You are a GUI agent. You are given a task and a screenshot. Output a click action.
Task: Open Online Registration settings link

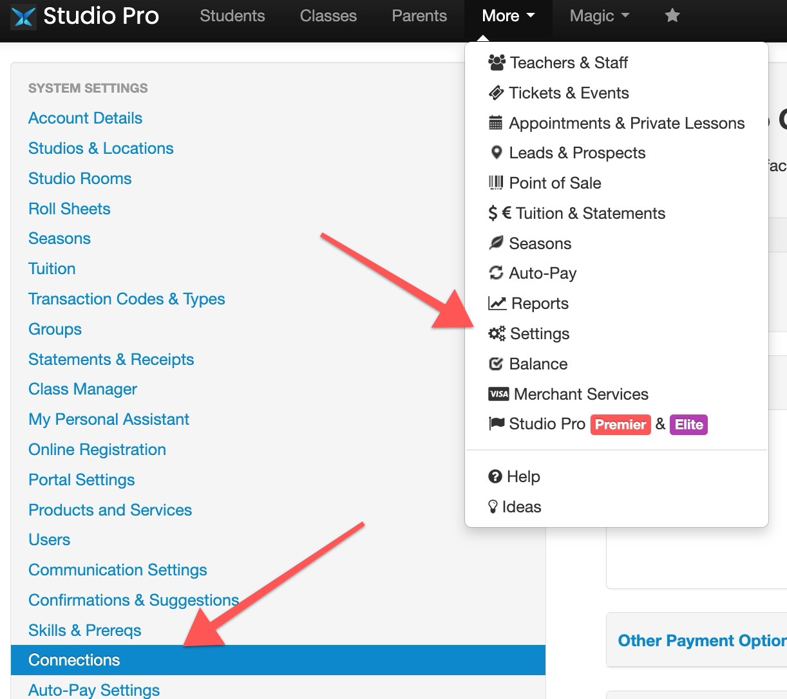[x=97, y=449]
